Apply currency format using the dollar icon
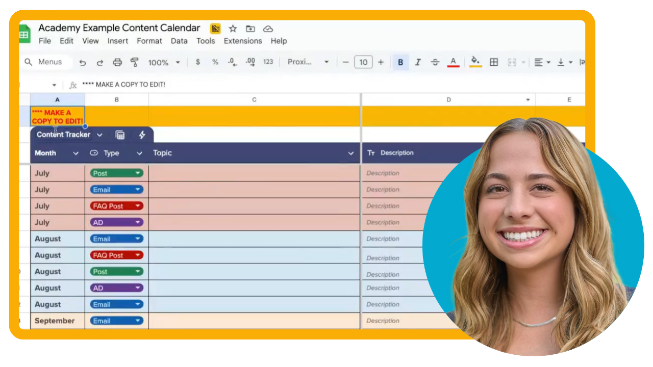The height and width of the screenshot is (367, 653). click(x=198, y=62)
